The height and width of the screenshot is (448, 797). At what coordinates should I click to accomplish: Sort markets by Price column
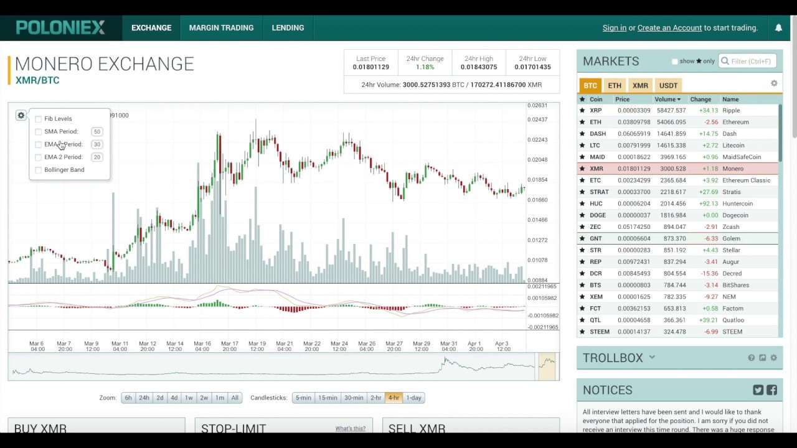[622, 100]
